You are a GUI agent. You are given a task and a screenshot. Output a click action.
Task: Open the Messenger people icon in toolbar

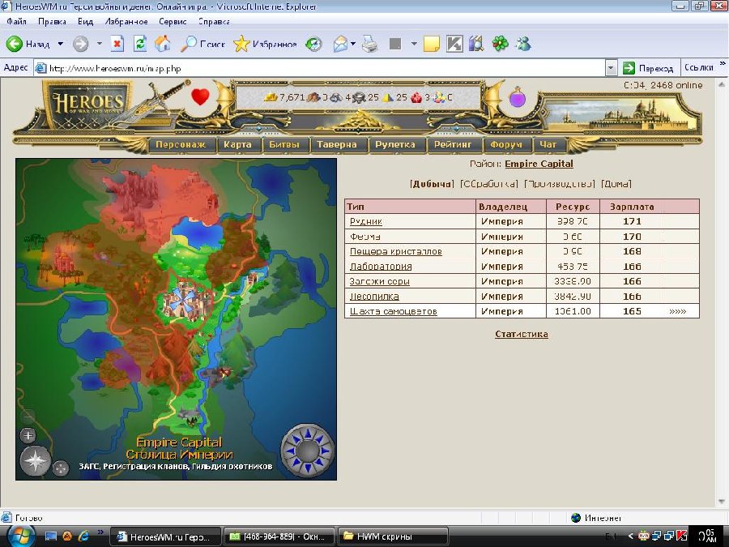(523, 45)
